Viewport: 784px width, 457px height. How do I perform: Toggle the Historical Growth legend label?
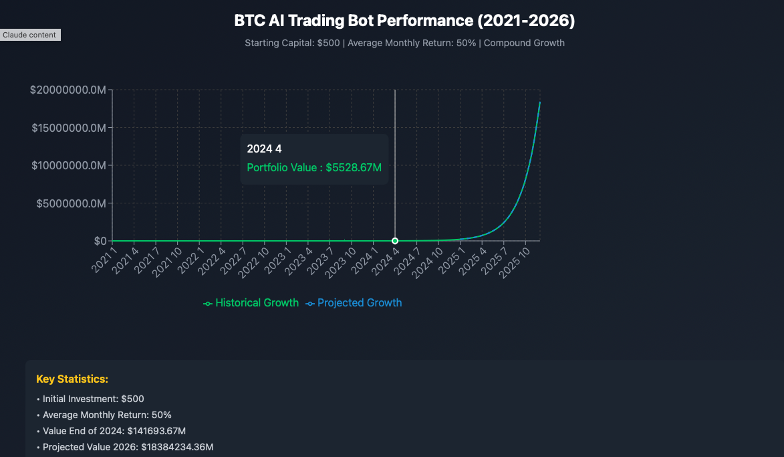257,303
